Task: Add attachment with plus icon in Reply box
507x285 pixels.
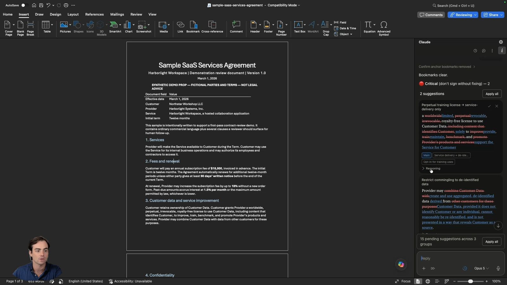Action: tap(424, 268)
